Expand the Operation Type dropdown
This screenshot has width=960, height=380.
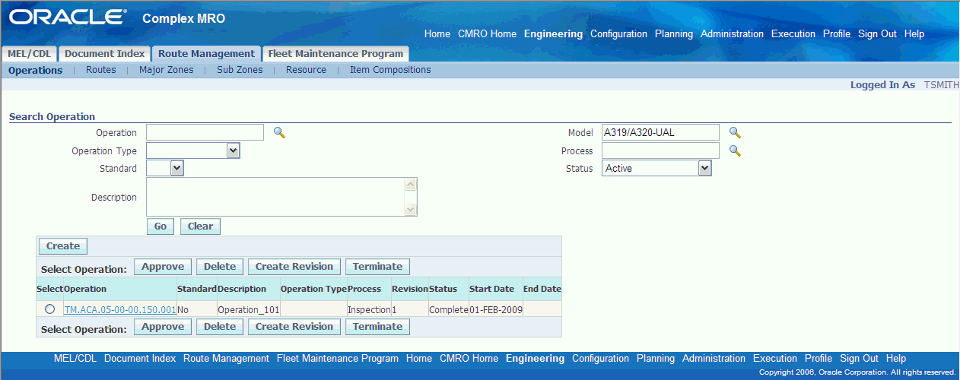coord(234,150)
